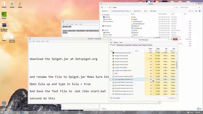This screenshot has height=114, width=203.
Task: Switch to the App history tab
Action: 128,45
